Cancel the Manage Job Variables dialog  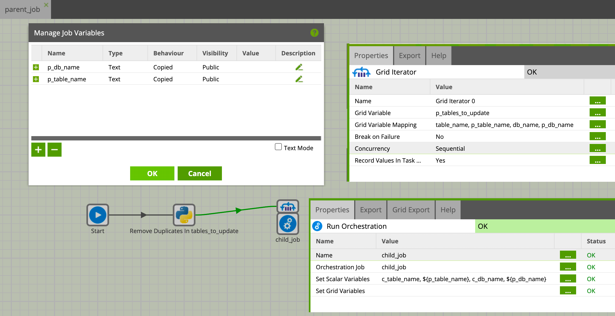pos(200,173)
